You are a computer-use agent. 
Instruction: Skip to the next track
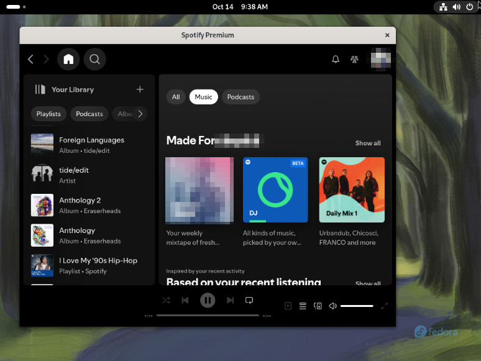click(230, 300)
